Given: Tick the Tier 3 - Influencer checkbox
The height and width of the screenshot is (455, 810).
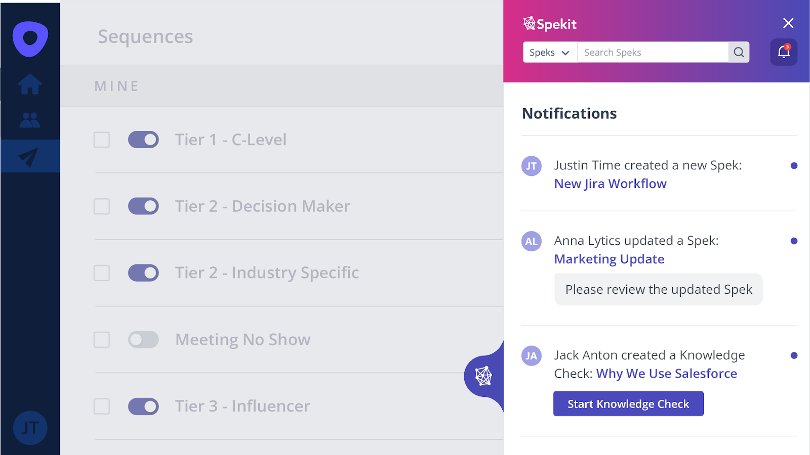Looking at the screenshot, I should tap(102, 406).
